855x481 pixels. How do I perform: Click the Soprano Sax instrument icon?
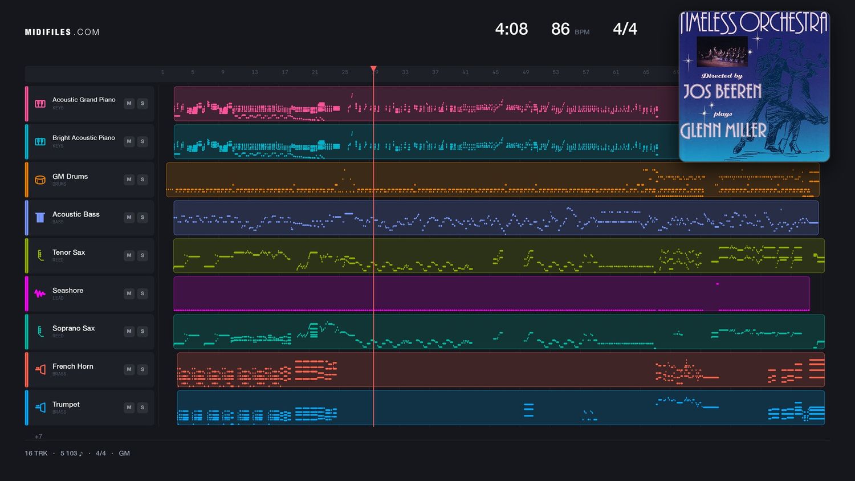pyautogui.click(x=40, y=331)
